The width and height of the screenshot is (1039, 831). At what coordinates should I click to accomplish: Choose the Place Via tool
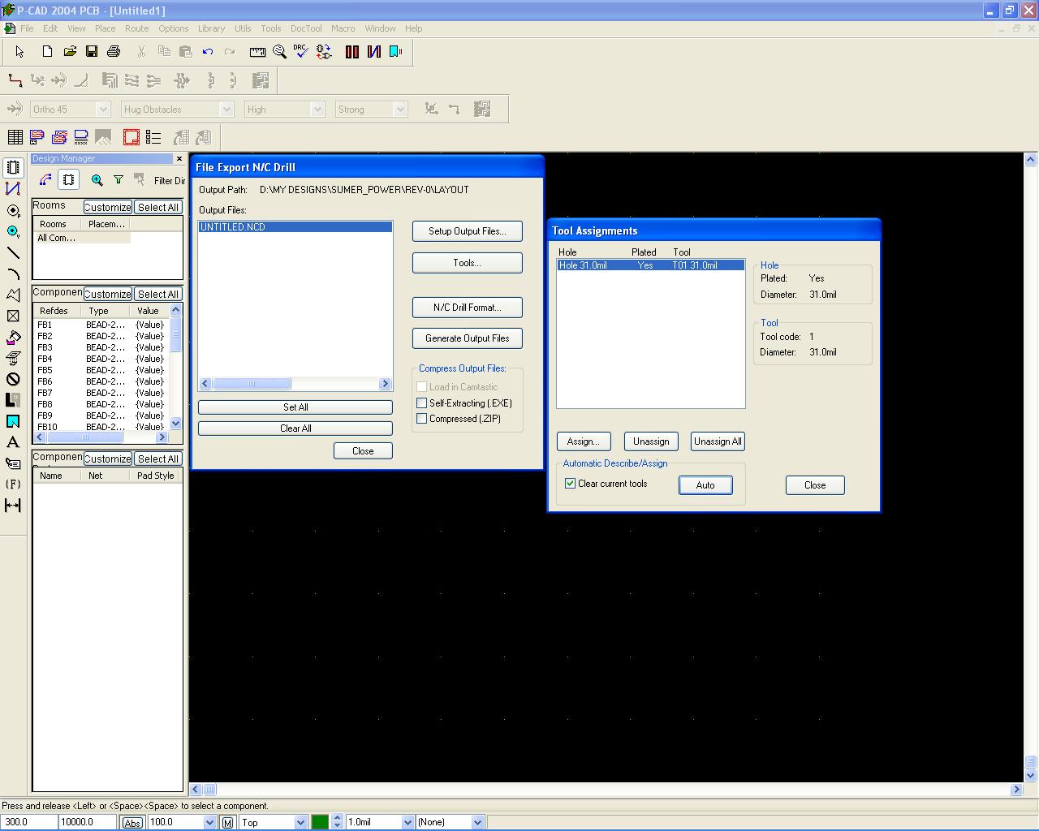point(13,231)
